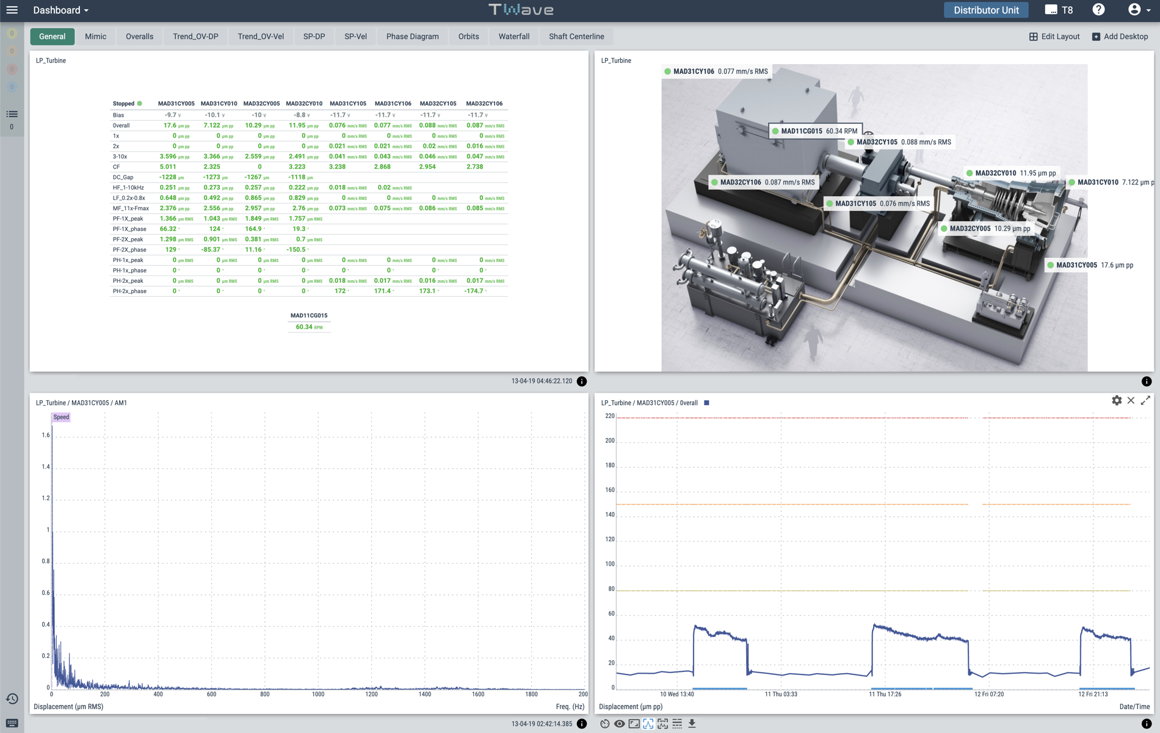Expand the Overall trend panel fullscreen
Screen dimensions: 1160x733
1145,400
